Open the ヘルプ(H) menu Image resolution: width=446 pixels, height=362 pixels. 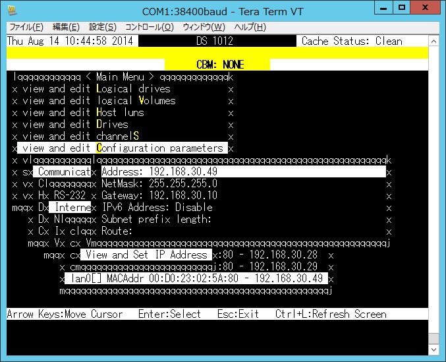(x=250, y=27)
